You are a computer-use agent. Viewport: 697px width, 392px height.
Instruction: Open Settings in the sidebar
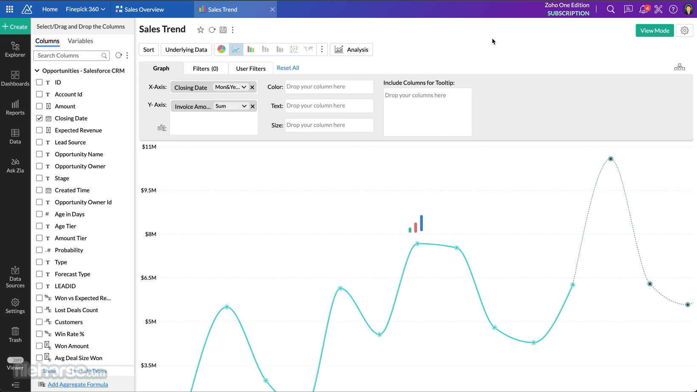point(15,306)
